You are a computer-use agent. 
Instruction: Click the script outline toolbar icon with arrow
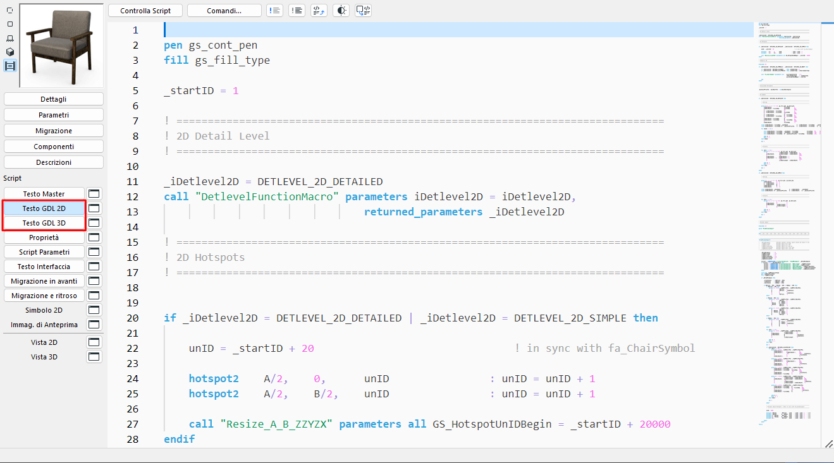(318, 10)
